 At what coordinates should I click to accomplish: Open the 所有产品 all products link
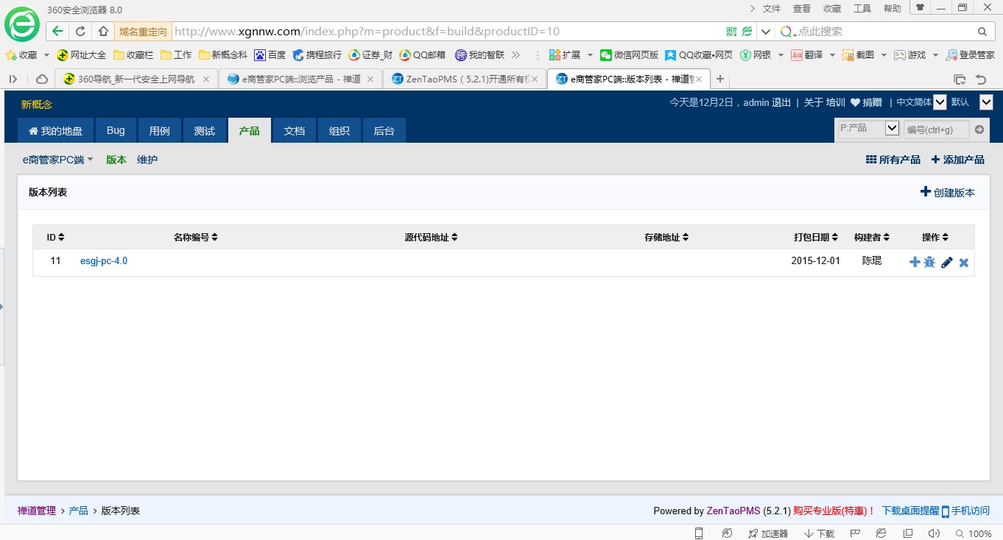coord(893,160)
